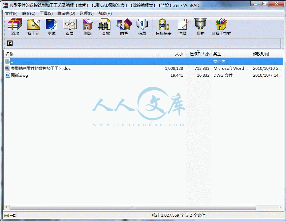This screenshot has height=221, width=286.
Task: Click the Word document file icon
Action: (x=7, y=68)
